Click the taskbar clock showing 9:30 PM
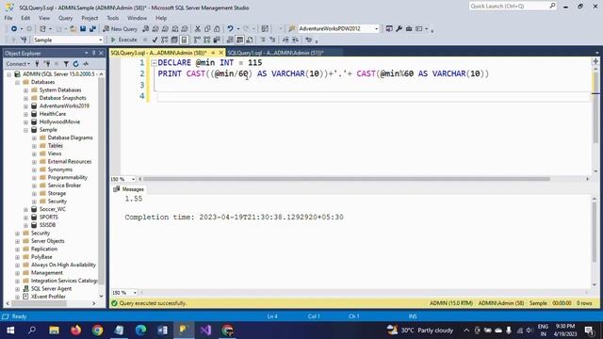 (x=565, y=331)
